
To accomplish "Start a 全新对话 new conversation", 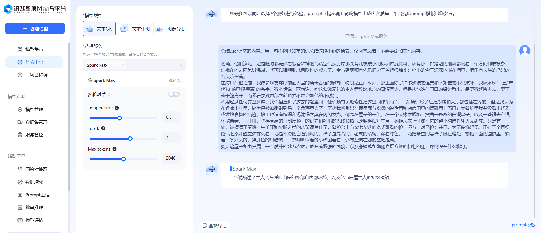I will [215, 226].
